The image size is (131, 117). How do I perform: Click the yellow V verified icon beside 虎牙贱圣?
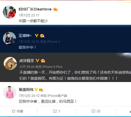tap(37, 61)
